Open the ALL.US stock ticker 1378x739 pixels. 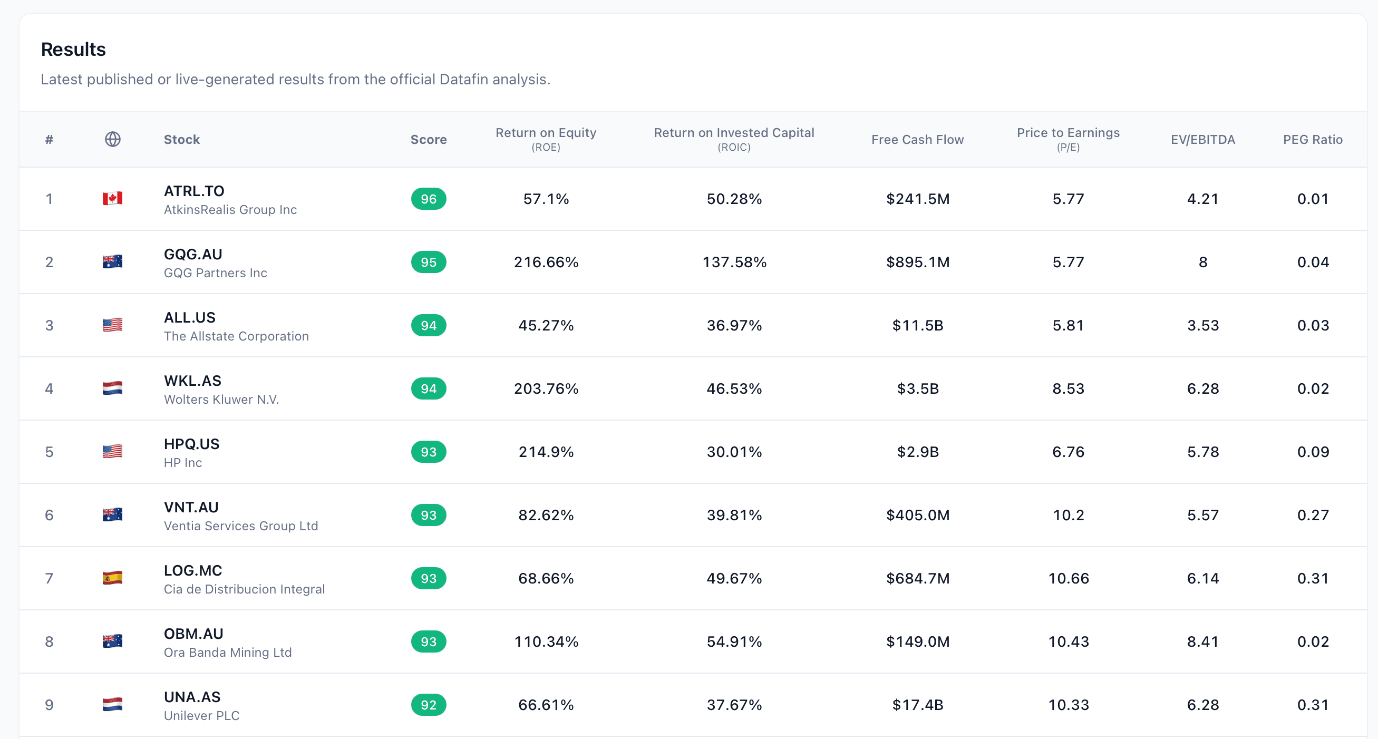(190, 317)
